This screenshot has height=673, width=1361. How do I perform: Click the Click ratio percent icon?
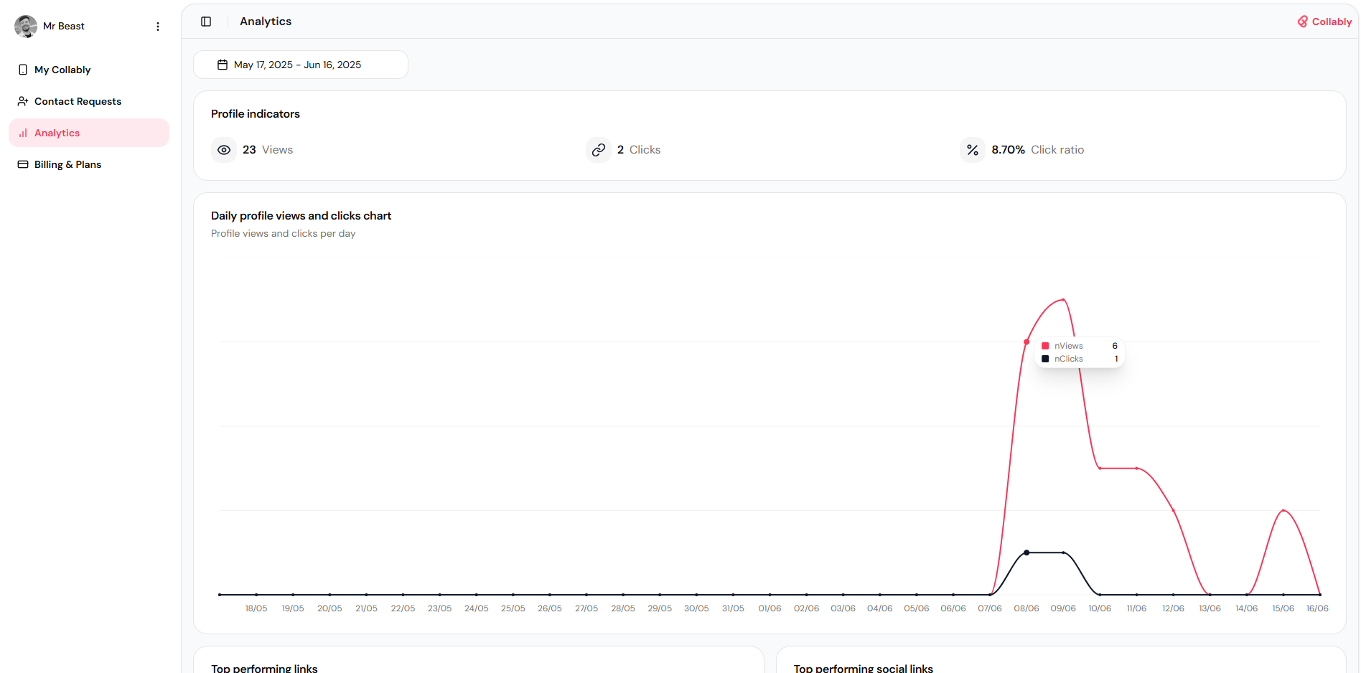pyautogui.click(x=973, y=150)
